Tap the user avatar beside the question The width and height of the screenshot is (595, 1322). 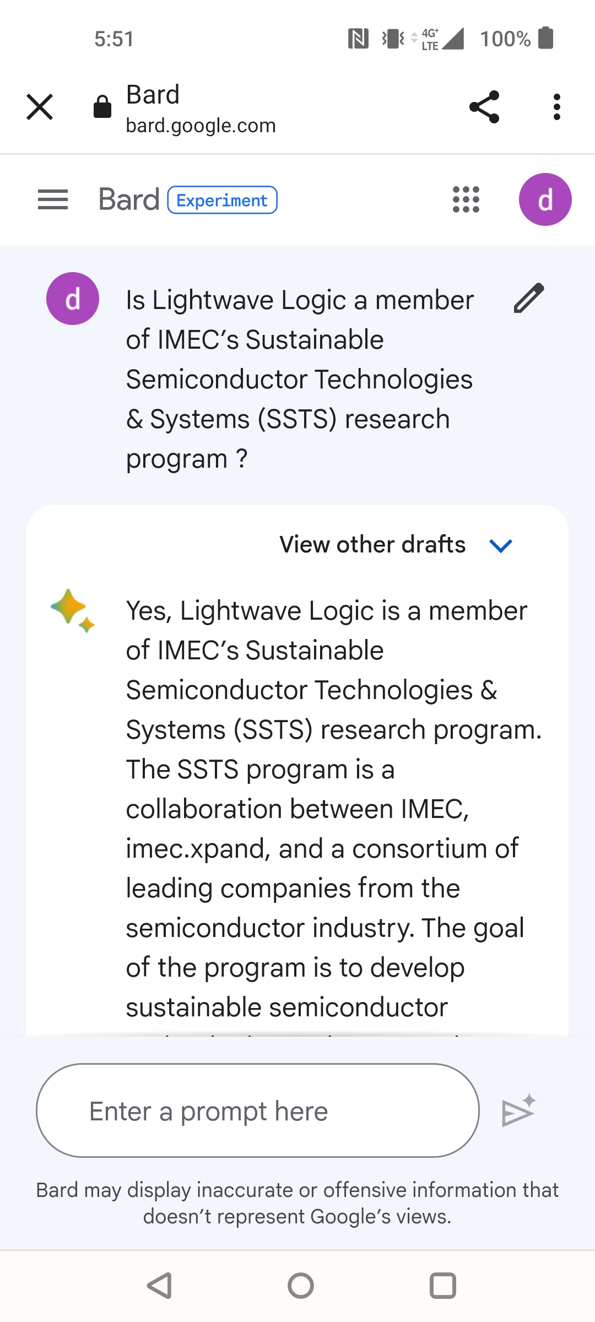pos(73,299)
